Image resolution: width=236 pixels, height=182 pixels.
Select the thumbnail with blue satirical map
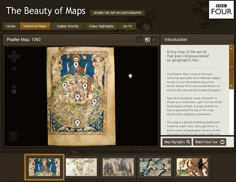click(x=155, y=167)
